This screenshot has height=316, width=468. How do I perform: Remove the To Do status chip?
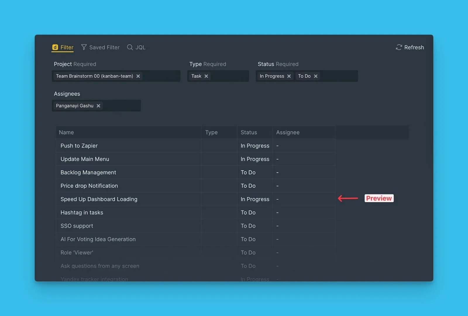coord(316,76)
